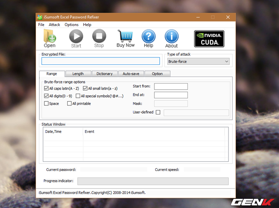Click the Date,Time column header
Screen dimensions: 279x208
tap(63, 131)
